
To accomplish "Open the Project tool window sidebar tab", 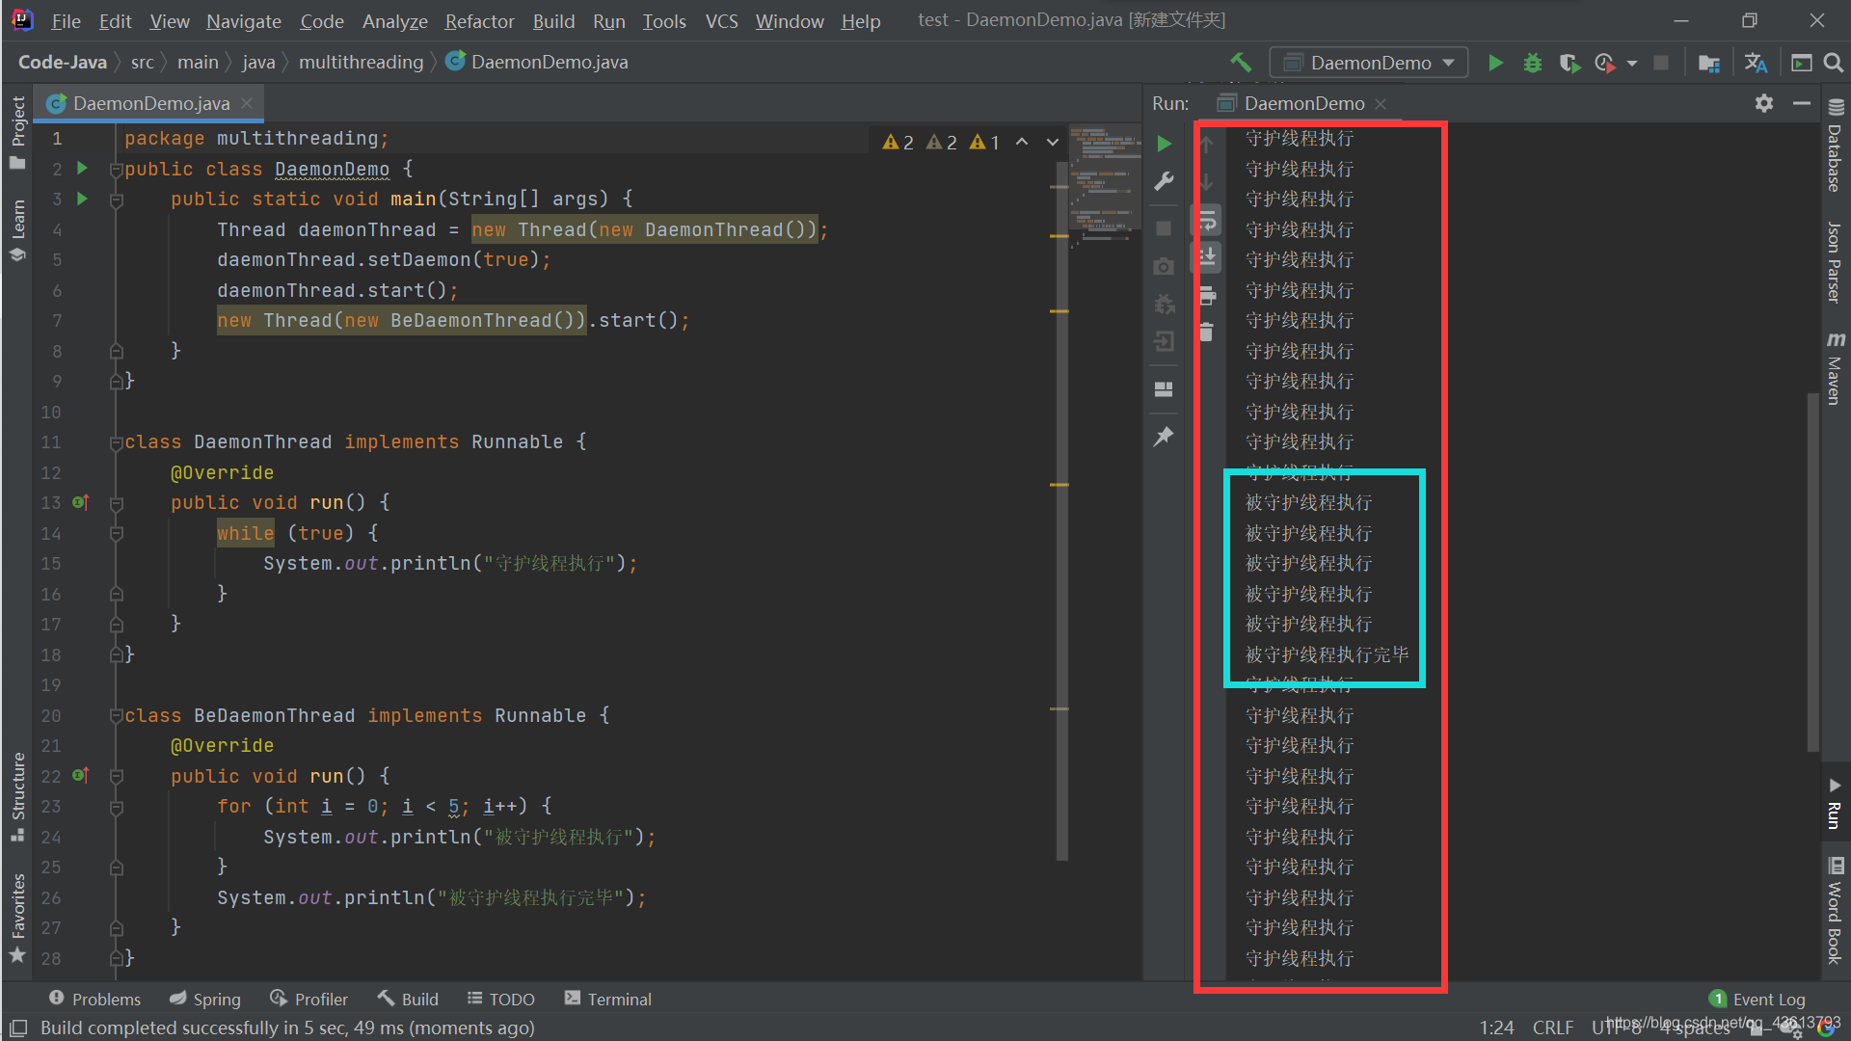I will click(x=17, y=132).
